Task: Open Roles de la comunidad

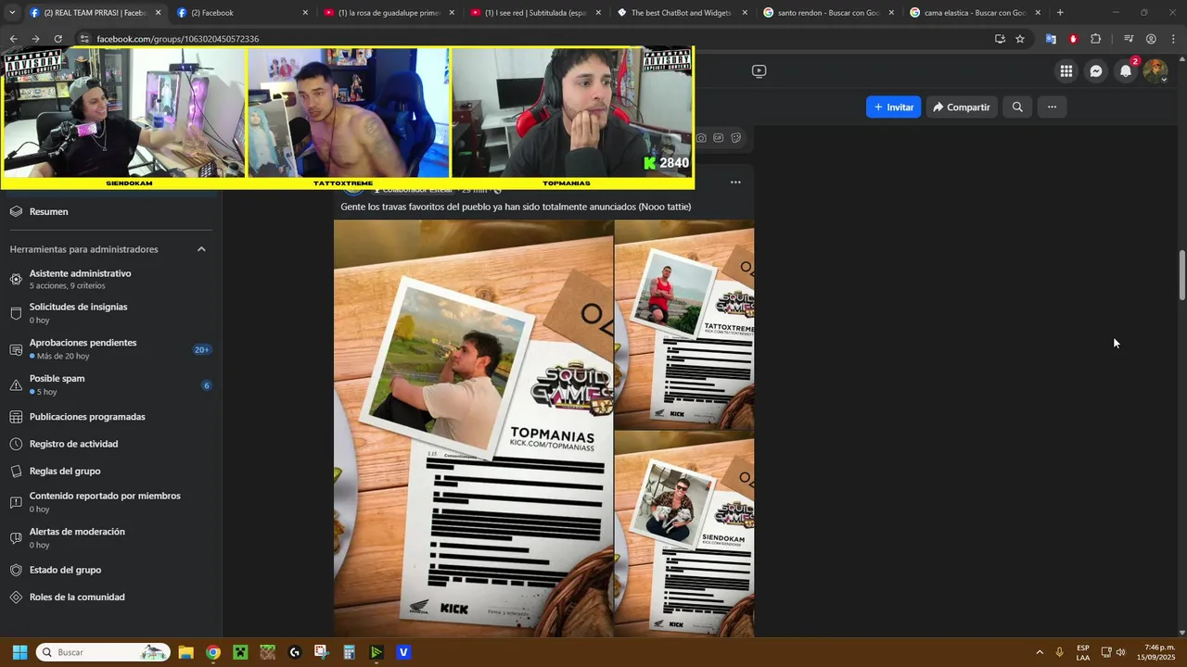Action: click(109, 598)
